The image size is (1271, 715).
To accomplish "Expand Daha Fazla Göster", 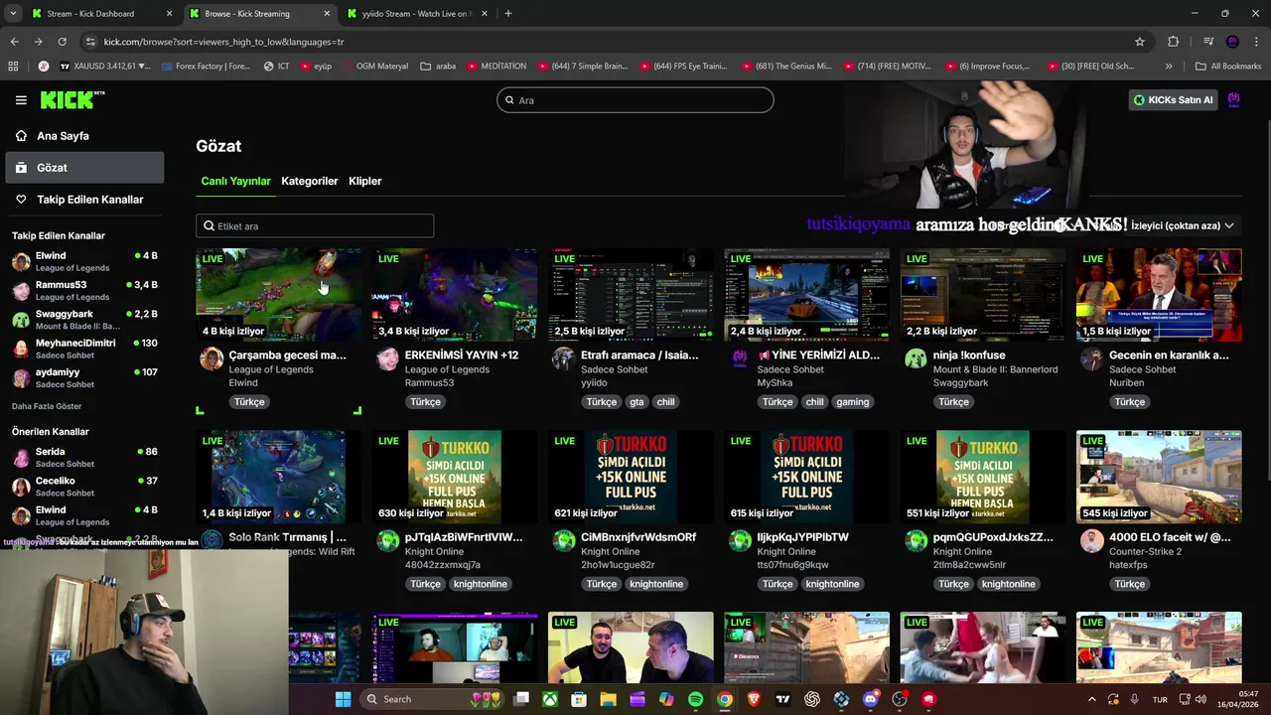I will (47, 406).
